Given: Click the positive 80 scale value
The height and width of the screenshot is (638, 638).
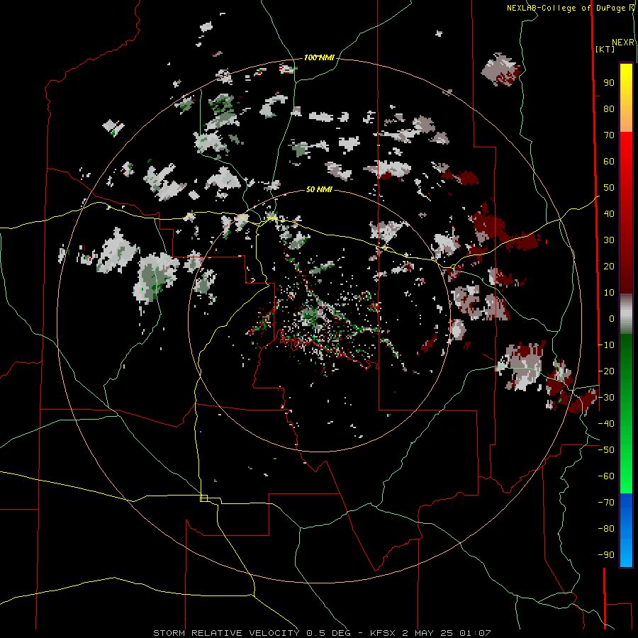Looking at the screenshot, I should [x=609, y=109].
